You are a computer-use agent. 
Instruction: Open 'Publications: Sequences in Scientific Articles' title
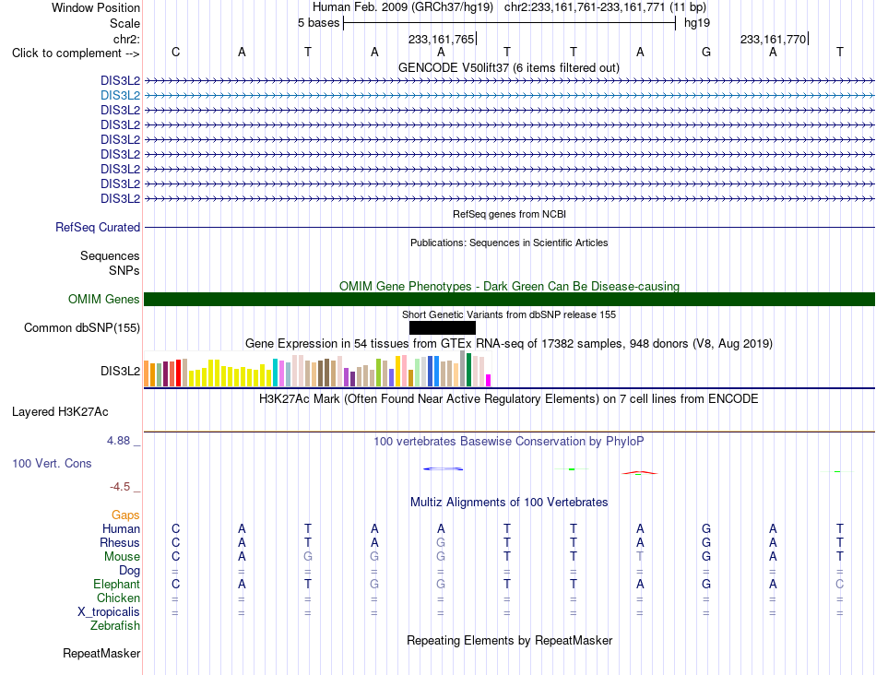(509, 243)
